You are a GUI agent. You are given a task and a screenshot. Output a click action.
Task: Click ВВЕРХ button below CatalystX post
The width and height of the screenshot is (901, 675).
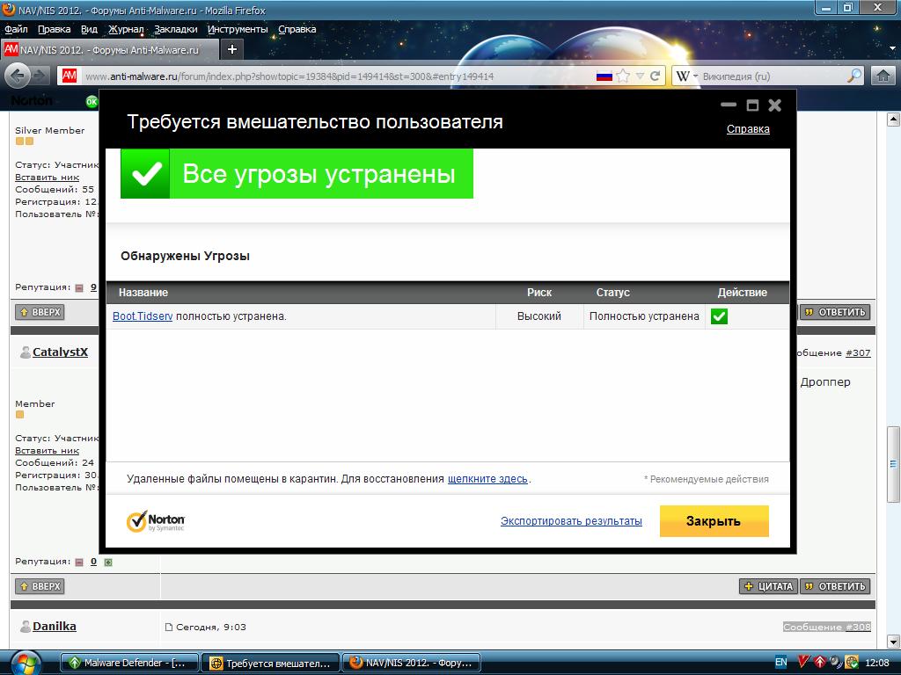[40, 586]
